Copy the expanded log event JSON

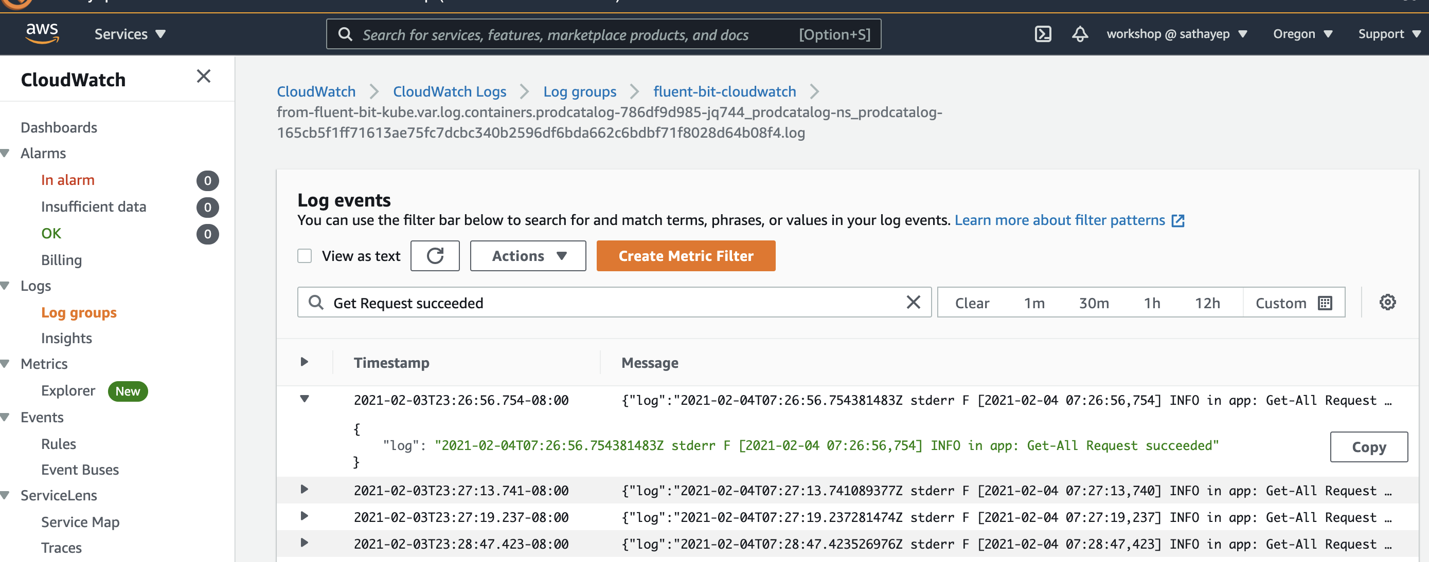click(1368, 447)
